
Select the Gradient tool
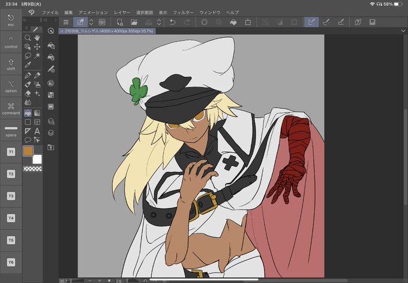point(37,113)
